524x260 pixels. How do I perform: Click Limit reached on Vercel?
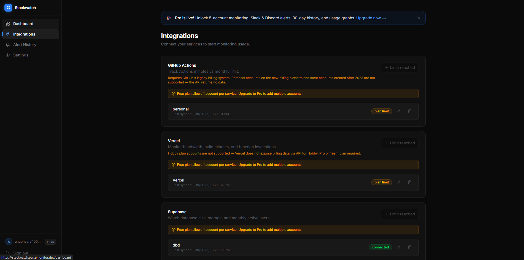pyautogui.click(x=399, y=143)
